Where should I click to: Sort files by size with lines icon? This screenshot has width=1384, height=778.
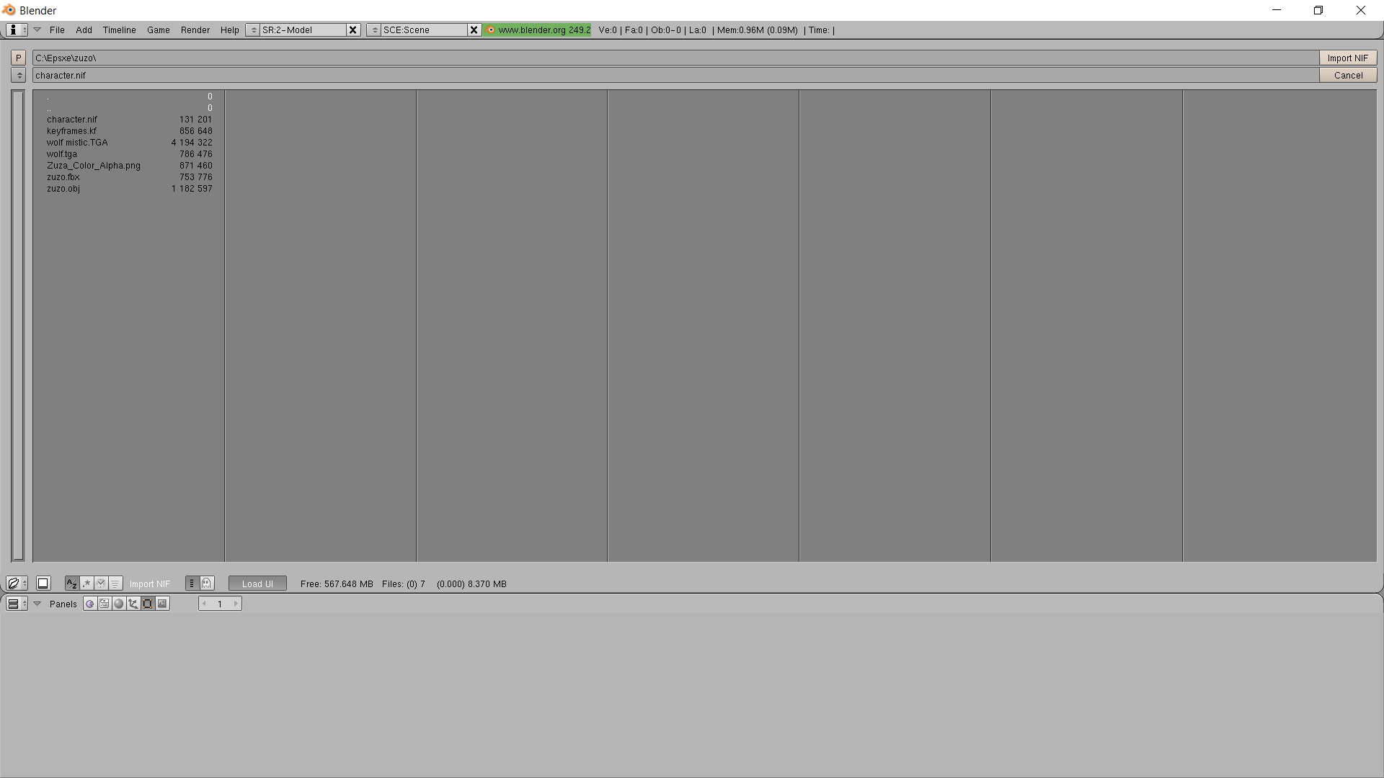pyautogui.click(x=115, y=583)
